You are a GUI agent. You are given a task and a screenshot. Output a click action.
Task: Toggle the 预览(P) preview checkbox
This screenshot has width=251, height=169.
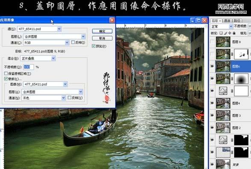94,46
